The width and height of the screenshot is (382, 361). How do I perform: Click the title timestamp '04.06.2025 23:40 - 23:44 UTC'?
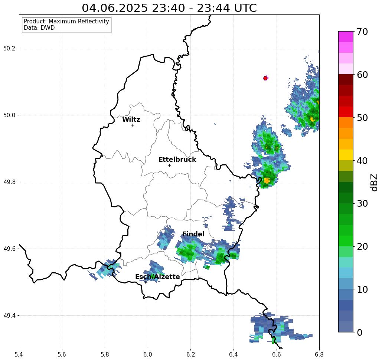click(x=169, y=8)
